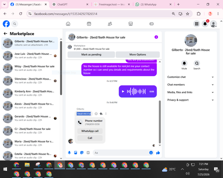Click Mark as pending button
This screenshot has width=223, height=178.
coord(91,55)
